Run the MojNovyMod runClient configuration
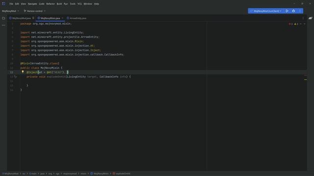Viewport: 314px width, 176px height. 287,11
